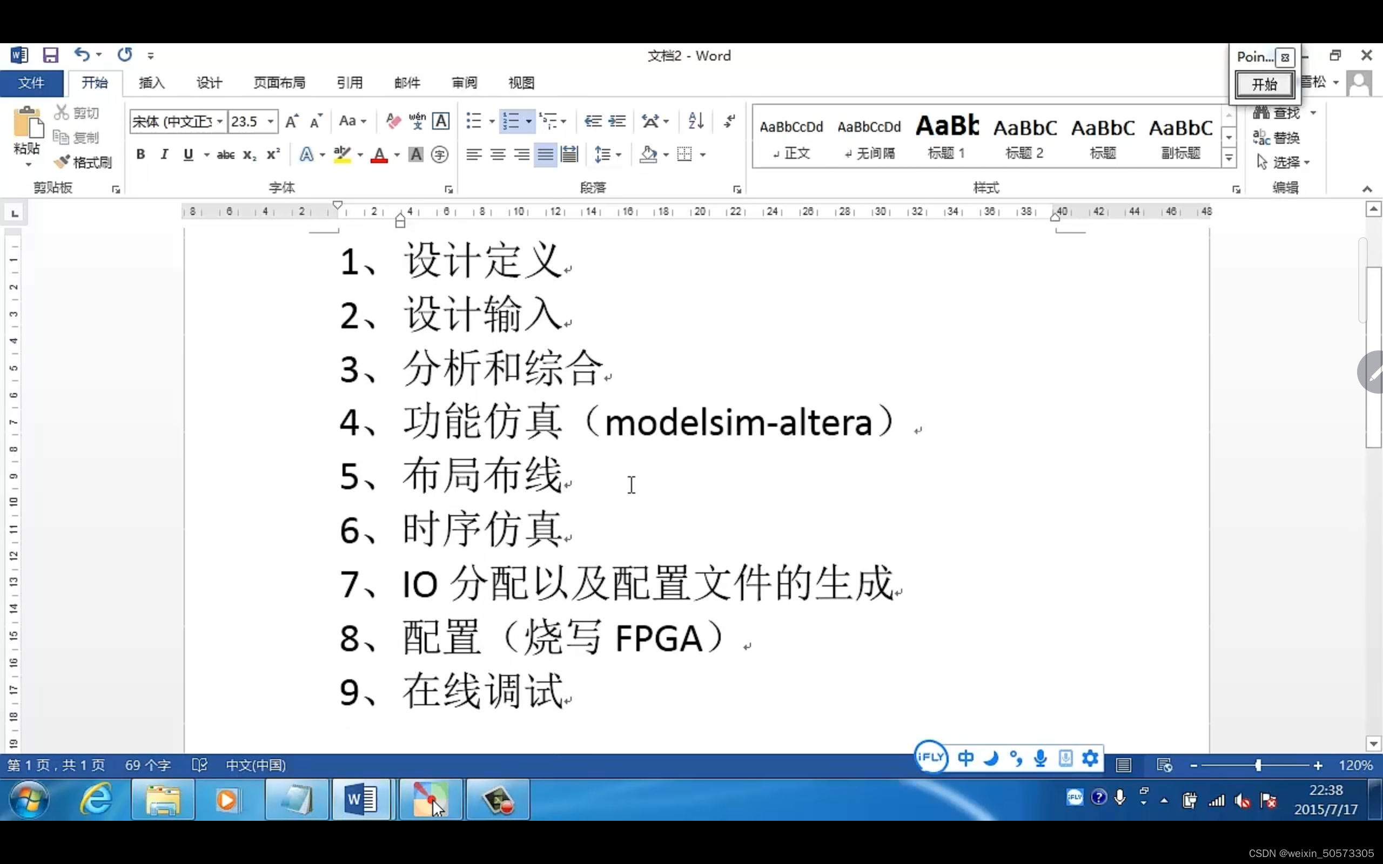Viewport: 1383px width, 864px height.
Task: Click the zoom in plus button
Action: coord(1318,765)
